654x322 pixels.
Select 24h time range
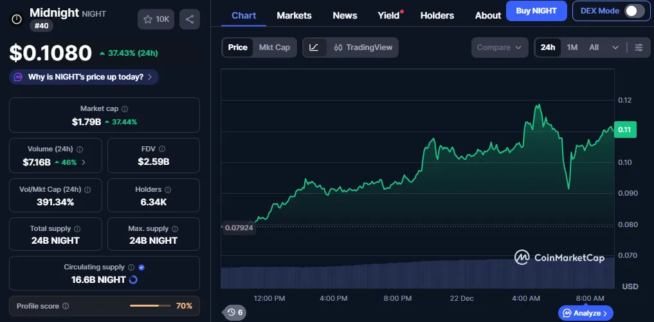click(x=548, y=47)
